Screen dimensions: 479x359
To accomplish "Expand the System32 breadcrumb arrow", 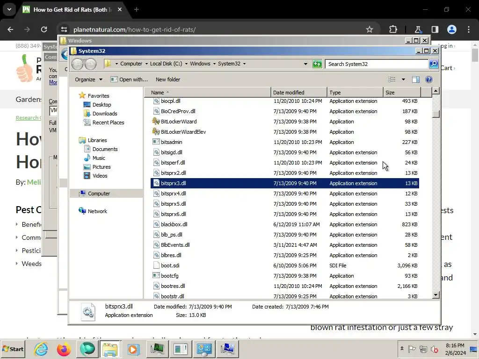I will click(x=244, y=64).
